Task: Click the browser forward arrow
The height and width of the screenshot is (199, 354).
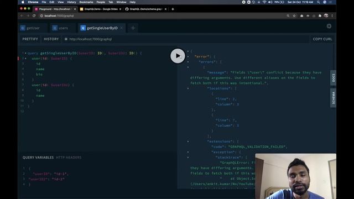Action: pyautogui.click(x=28, y=16)
